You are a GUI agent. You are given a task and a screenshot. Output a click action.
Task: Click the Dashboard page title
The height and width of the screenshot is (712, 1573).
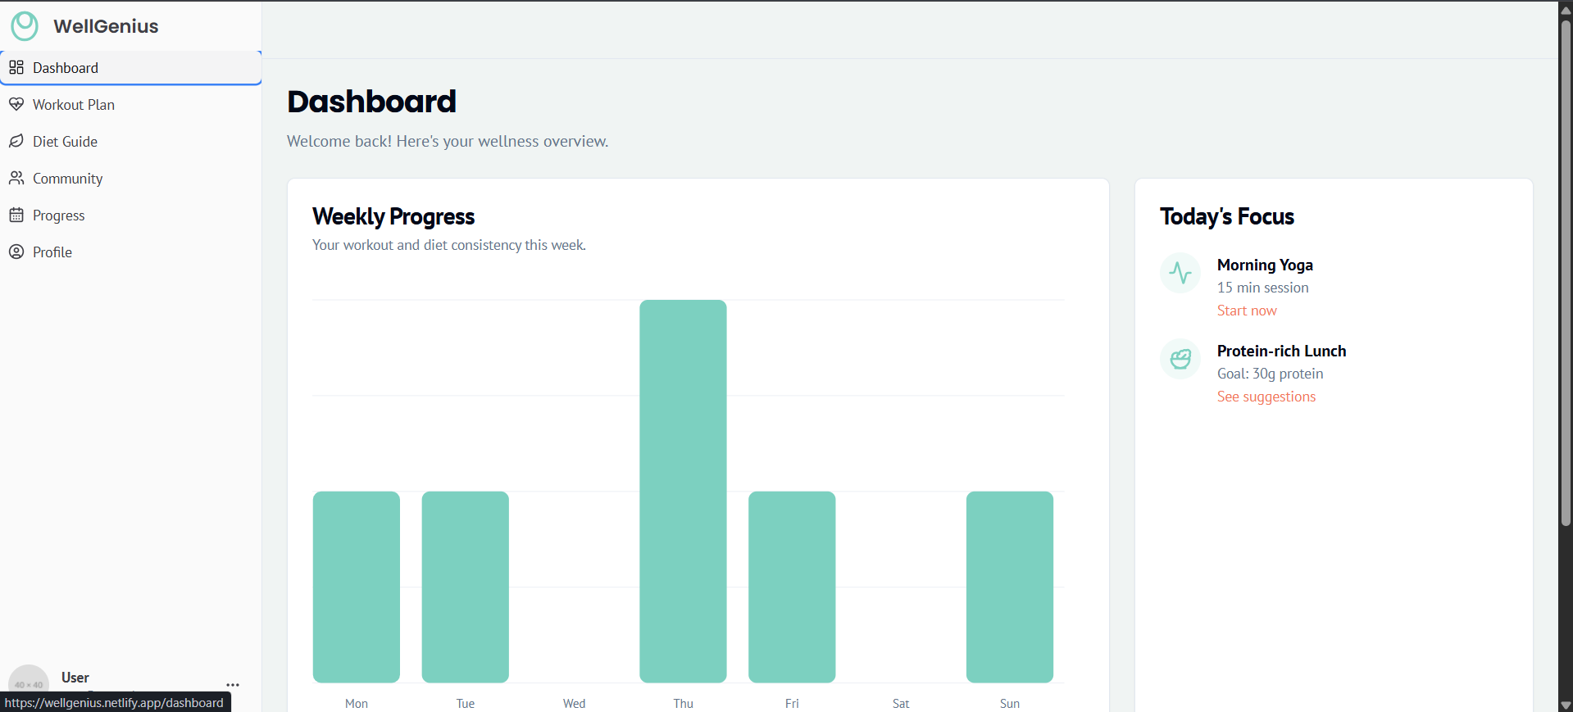(371, 102)
